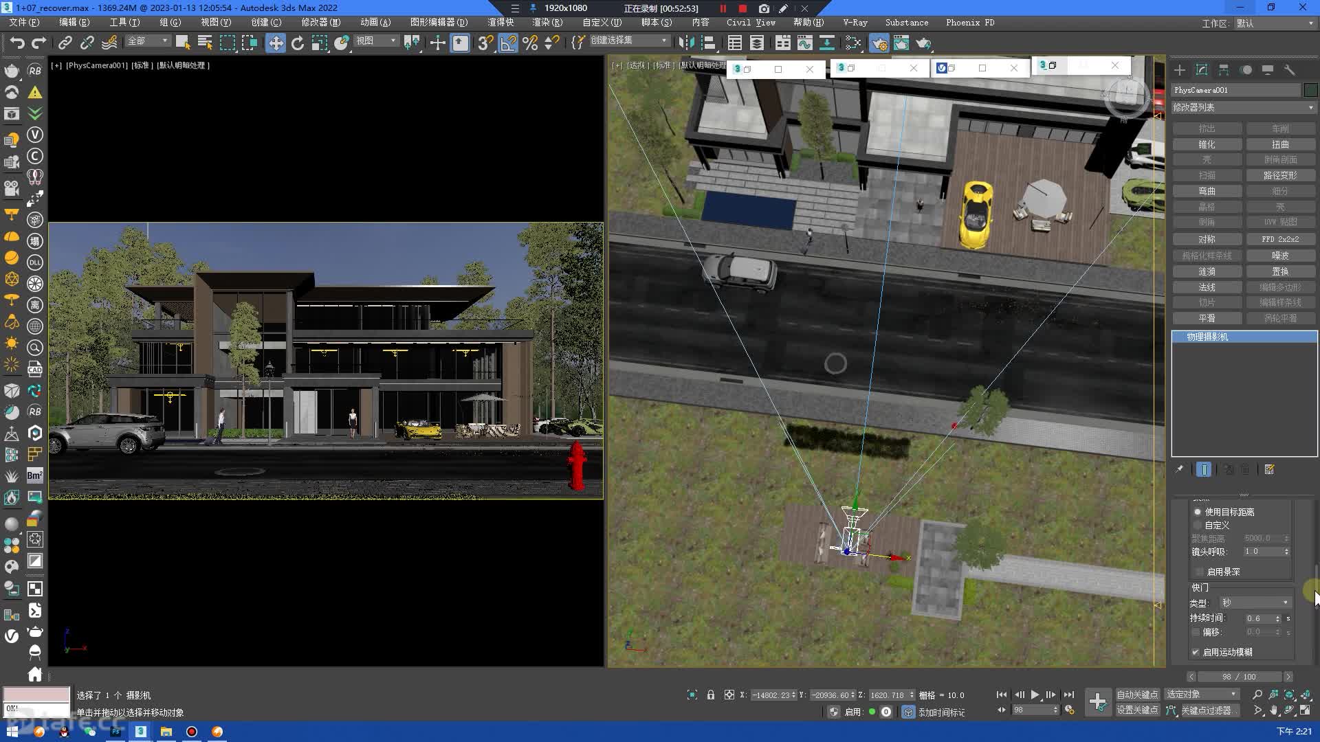The image size is (1320, 742).
Task: Toggle Spinner Snap in toolbar
Action: click(552, 43)
